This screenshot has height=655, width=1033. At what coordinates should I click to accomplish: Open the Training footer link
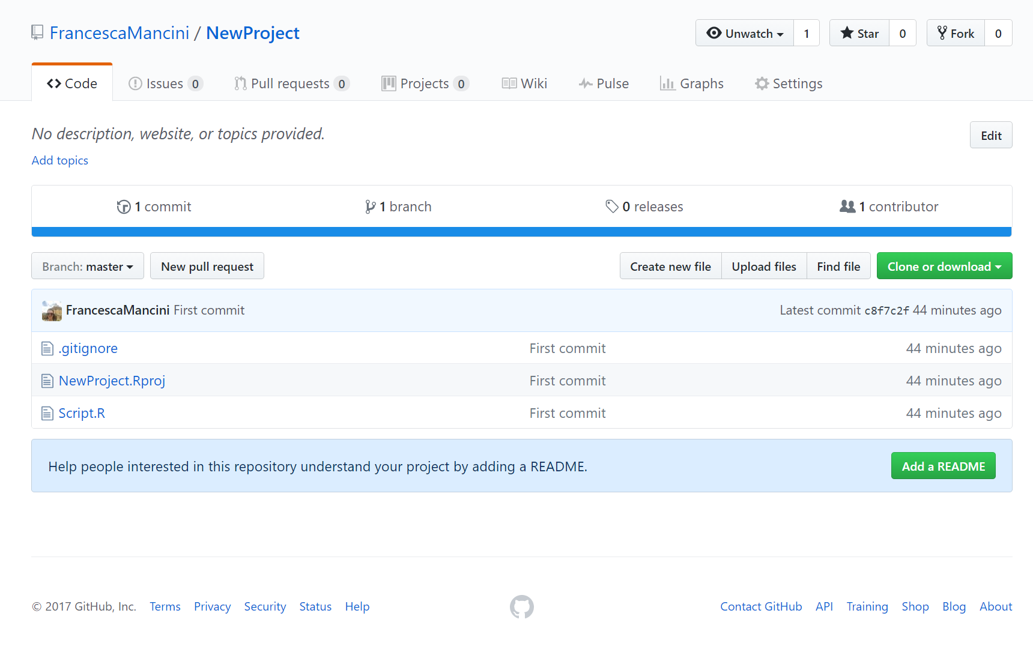pos(867,606)
